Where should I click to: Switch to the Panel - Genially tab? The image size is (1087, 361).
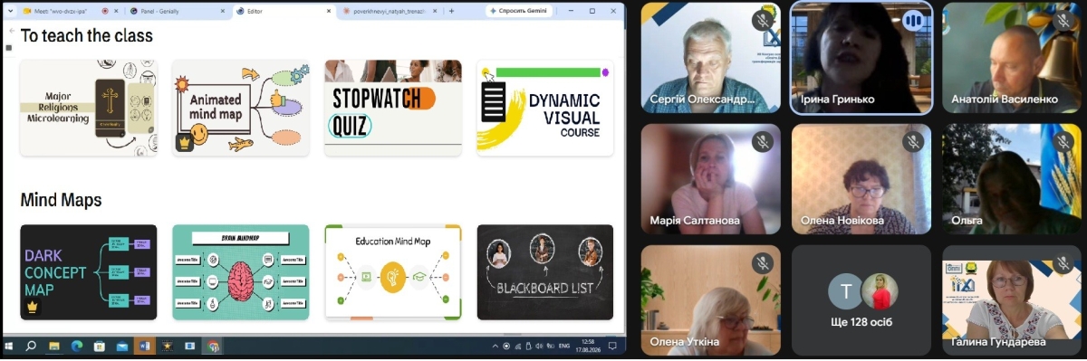[x=171, y=11]
